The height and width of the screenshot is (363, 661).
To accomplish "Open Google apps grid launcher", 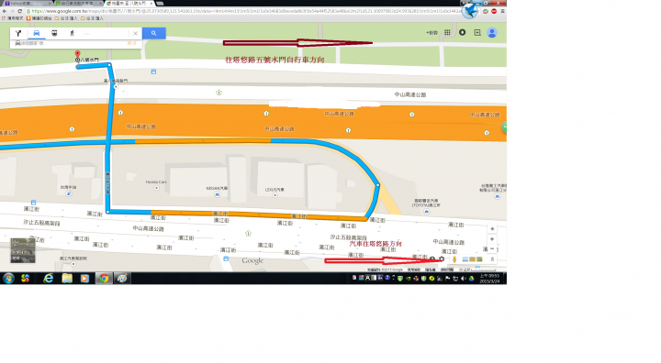I will pos(447,32).
